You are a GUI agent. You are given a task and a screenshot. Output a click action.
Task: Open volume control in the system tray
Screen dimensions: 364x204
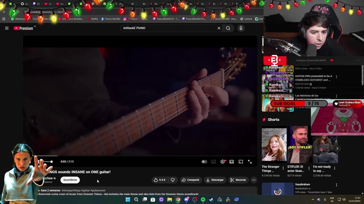(x=344, y=199)
